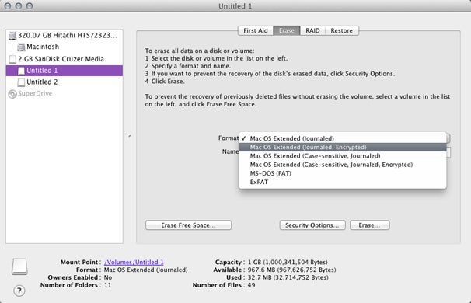Click the Untitled 2 volume icon
Viewport: 471px width, 303px height.
pyautogui.click(x=21, y=82)
